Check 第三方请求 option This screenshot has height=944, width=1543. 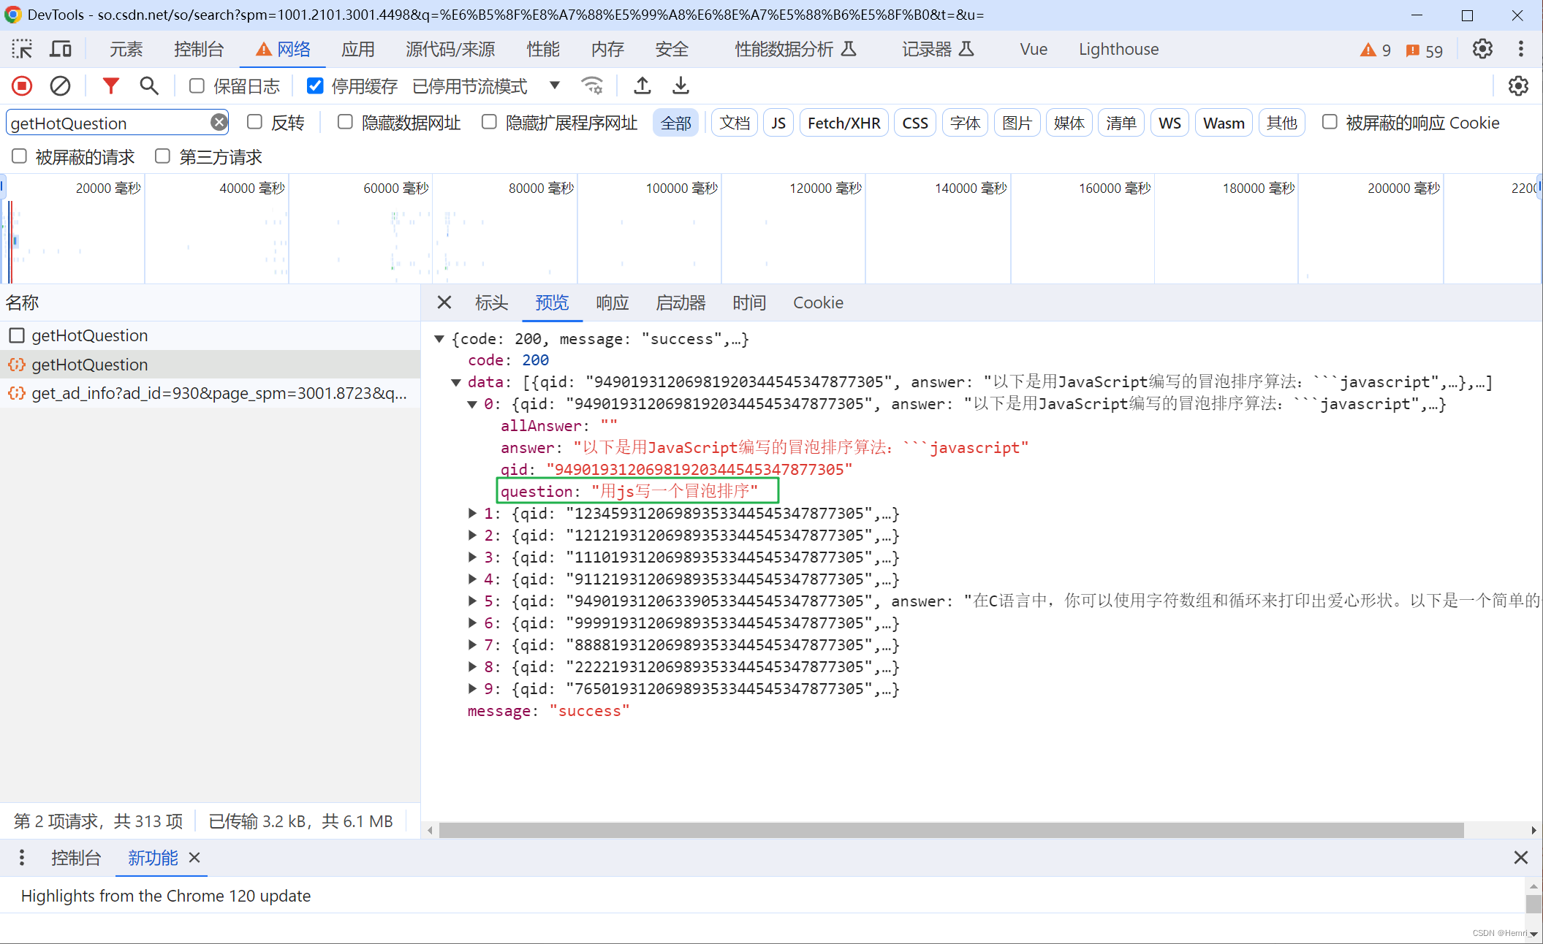162,156
